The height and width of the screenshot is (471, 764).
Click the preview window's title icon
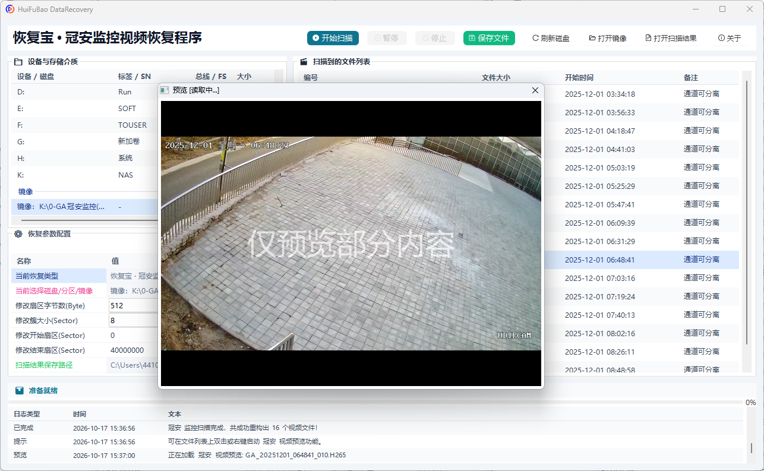click(165, 90)
